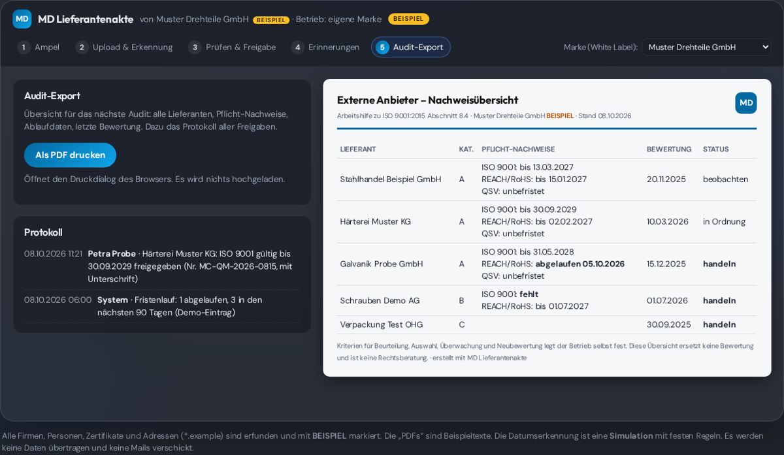Click the MD Lieferantenakte title

pos(86,19)
